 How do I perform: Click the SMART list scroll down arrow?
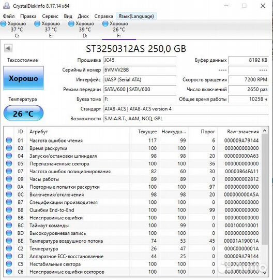tap(265, 273)
